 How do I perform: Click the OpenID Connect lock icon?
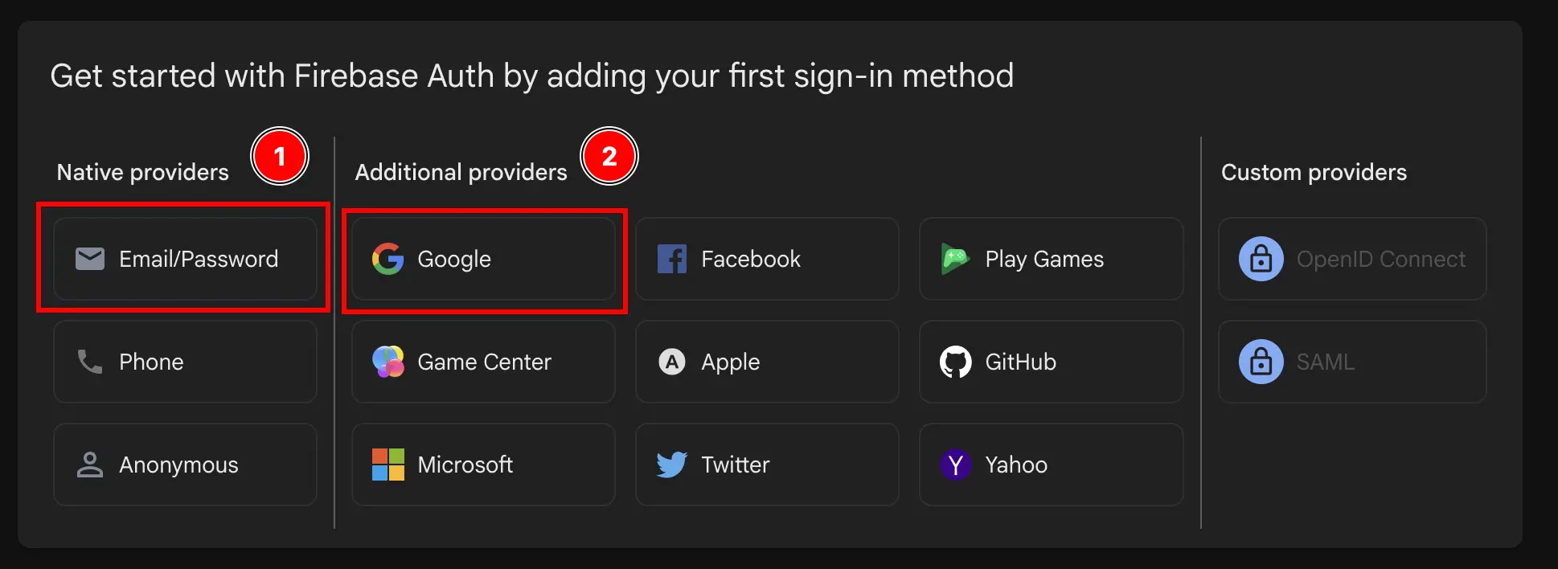pyautogui.click(x=1261, y=259)
